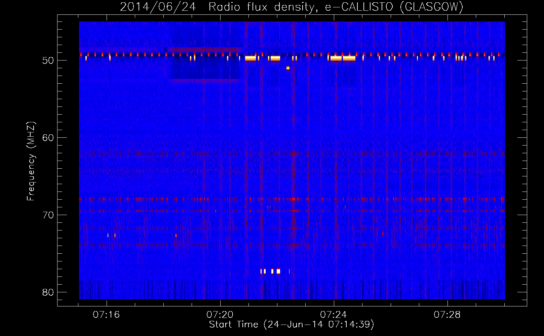Viewport: 544px width, 336px height.
Task: Click the plot title '2014/06/24 Radio flux density'
Action: (217, 7)
